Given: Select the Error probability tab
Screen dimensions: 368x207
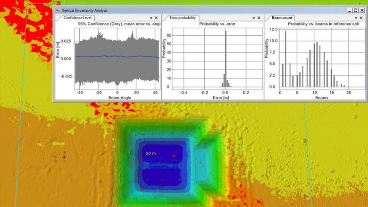Looking at the screenshot, I should (x=183, y=18).
